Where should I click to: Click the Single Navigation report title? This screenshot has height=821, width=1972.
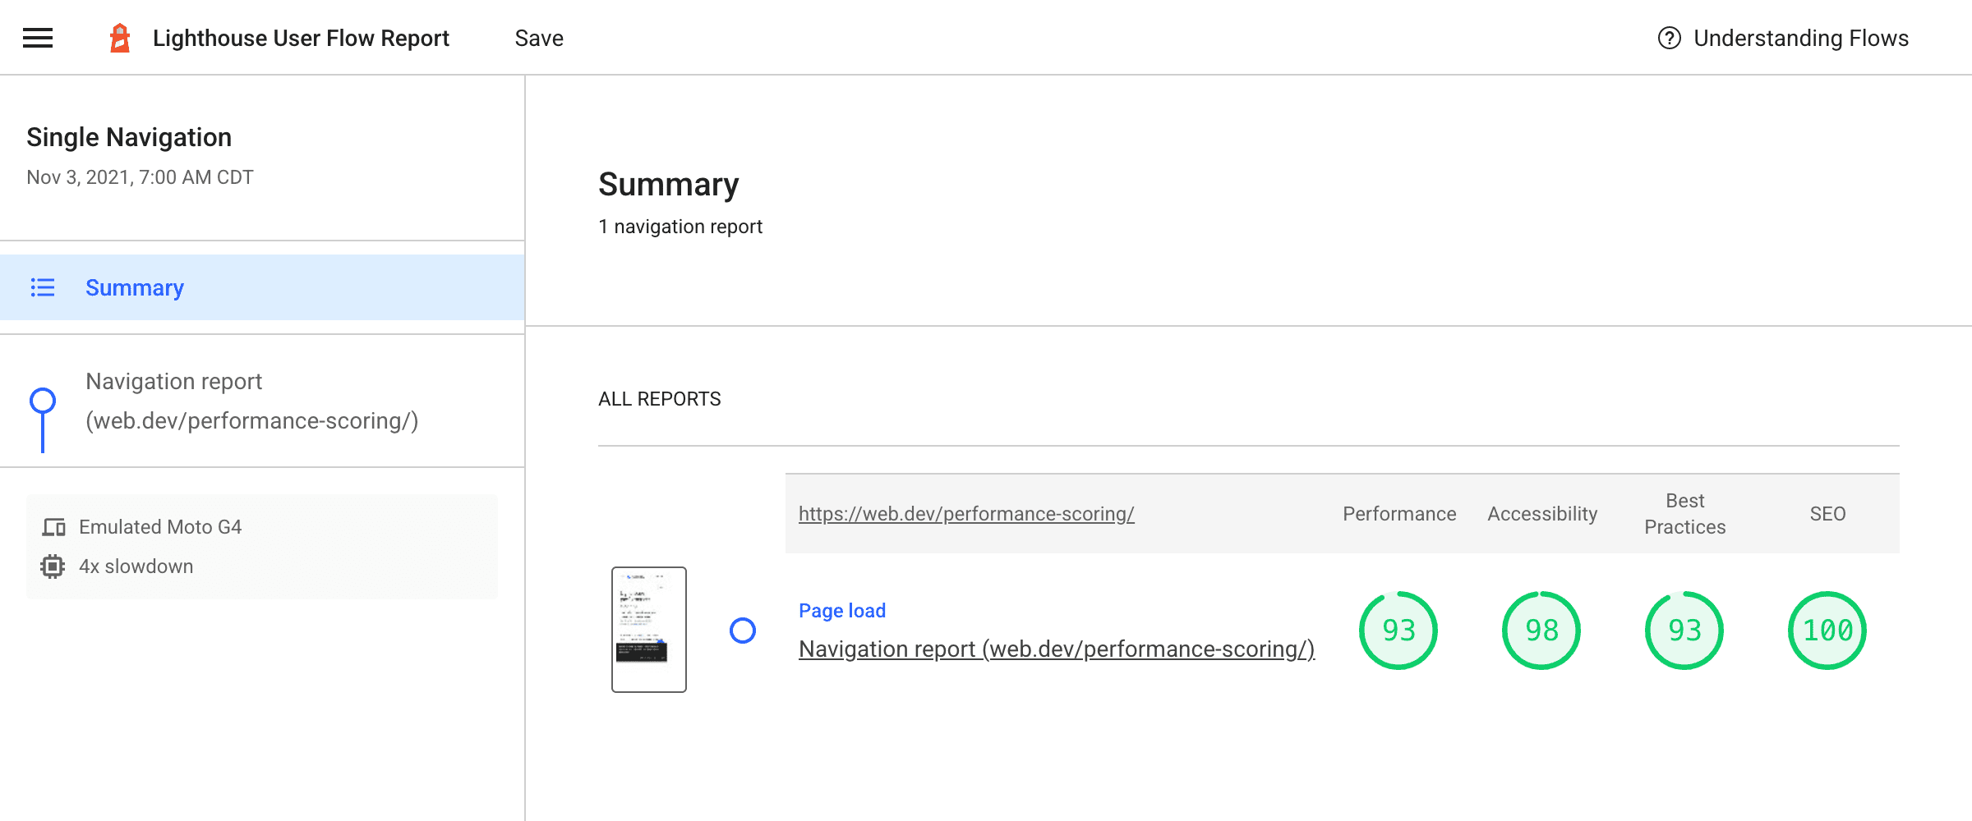pyautogui.click(x=128, y=136)
